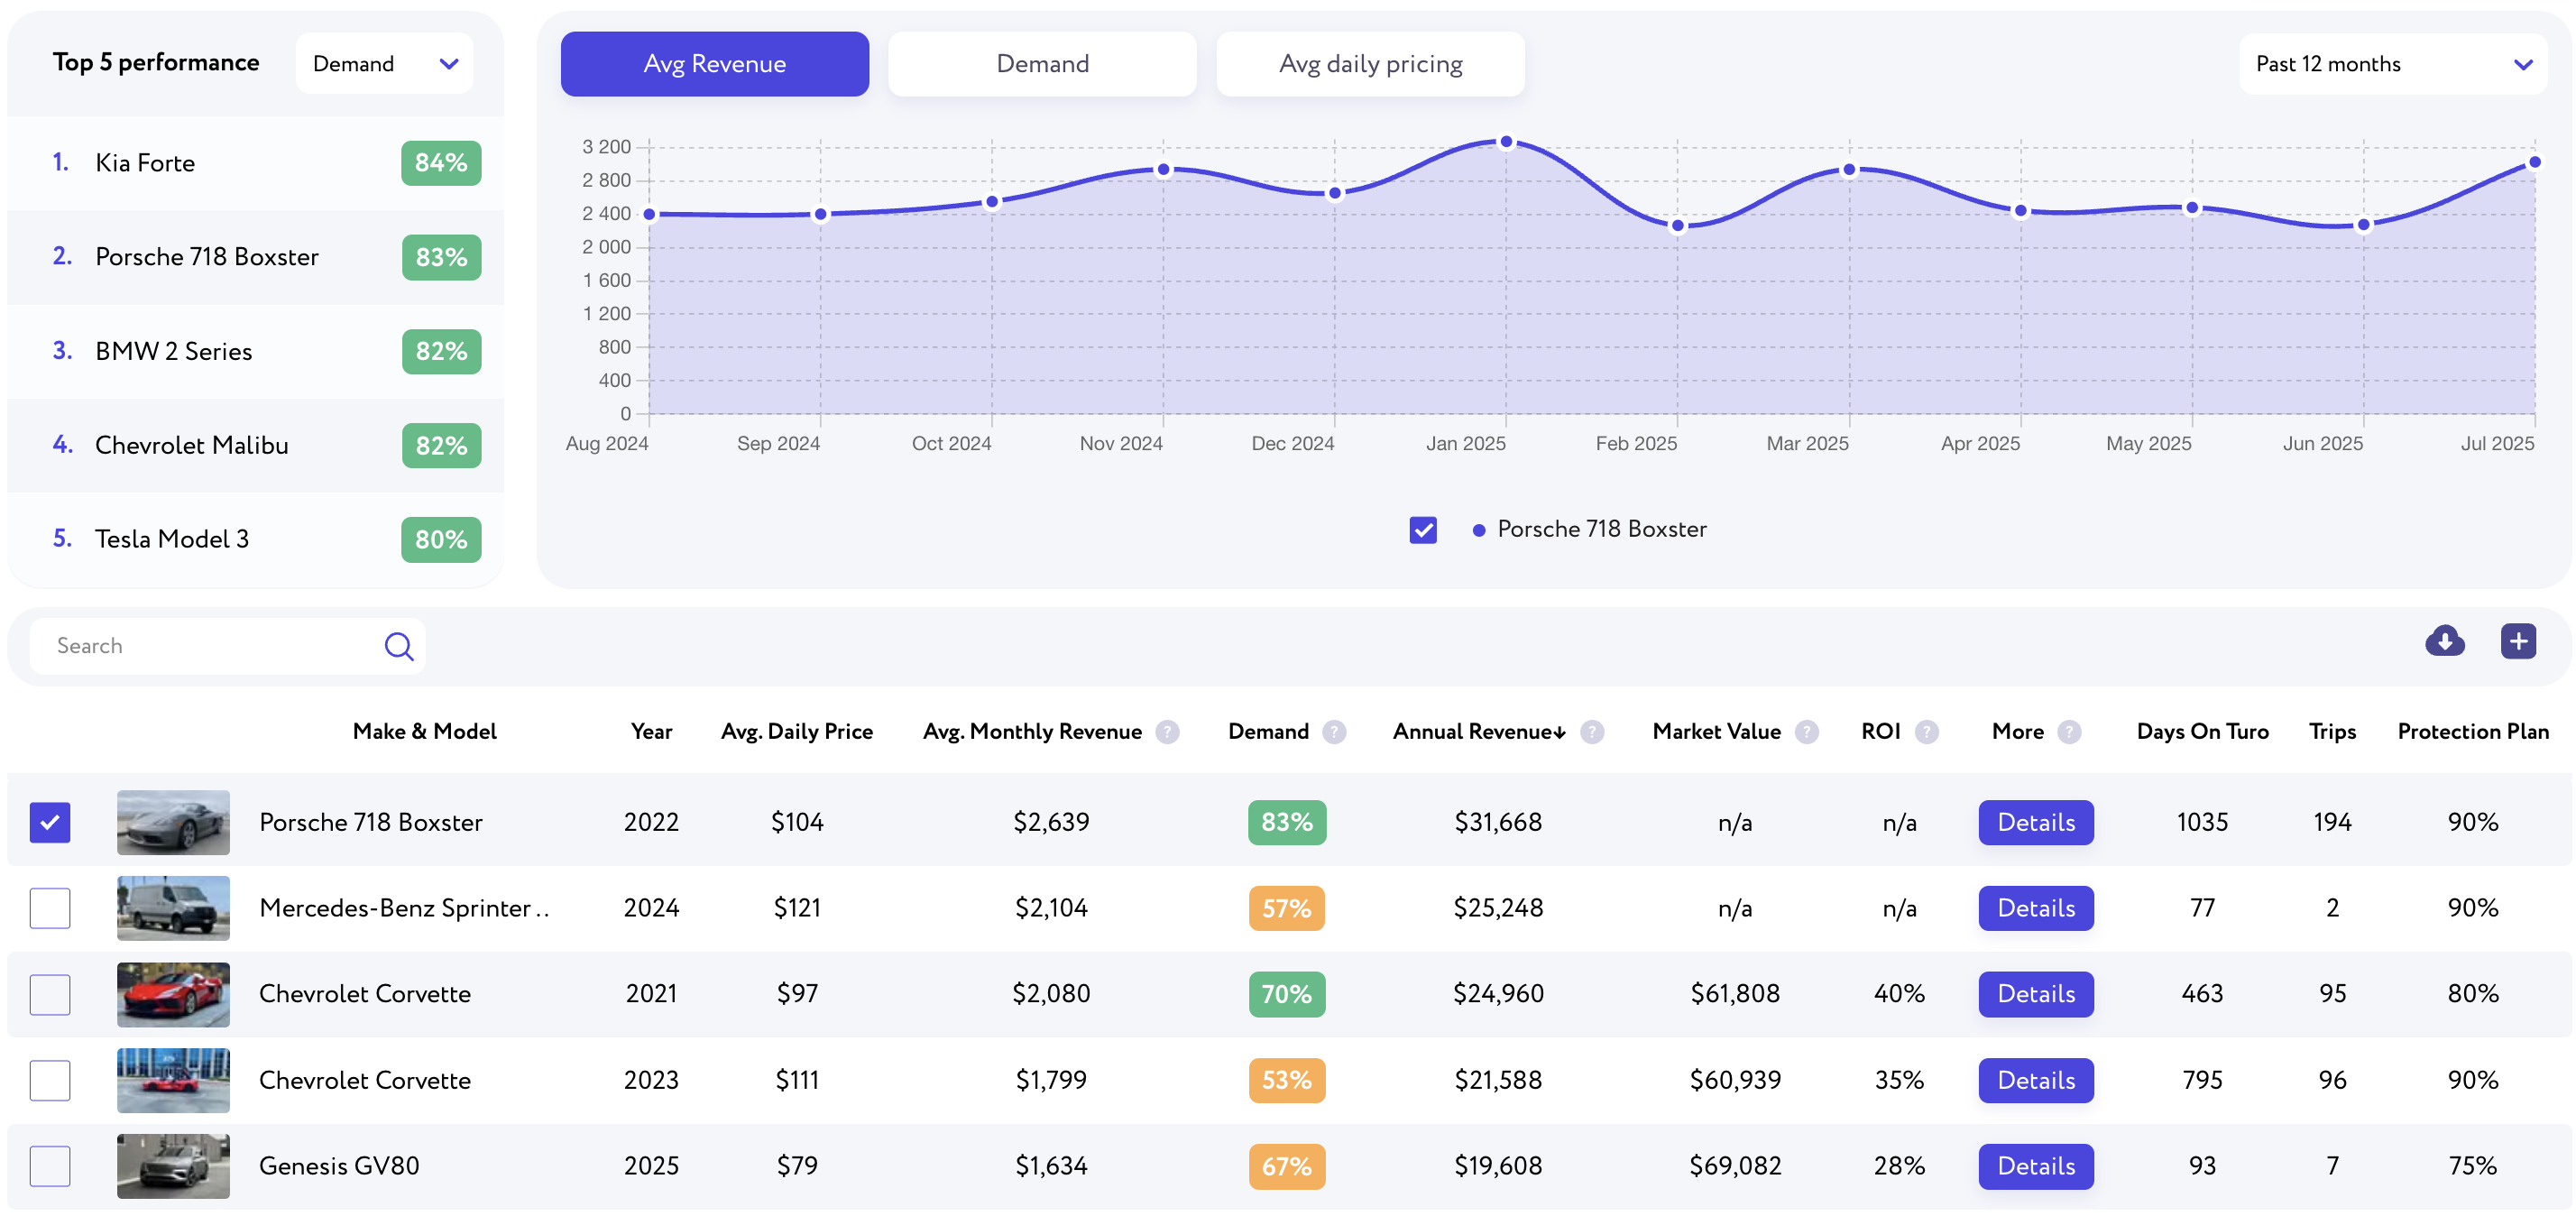Click the Year column header

(651, 732)
